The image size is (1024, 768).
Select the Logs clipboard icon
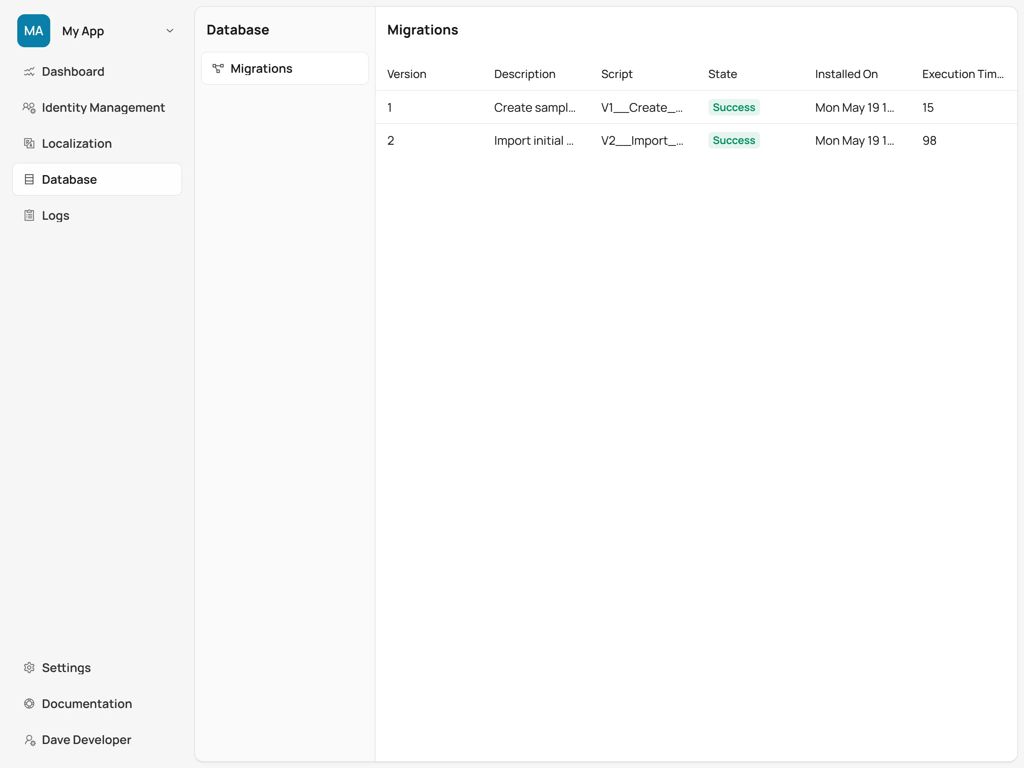tap(29, 215)
